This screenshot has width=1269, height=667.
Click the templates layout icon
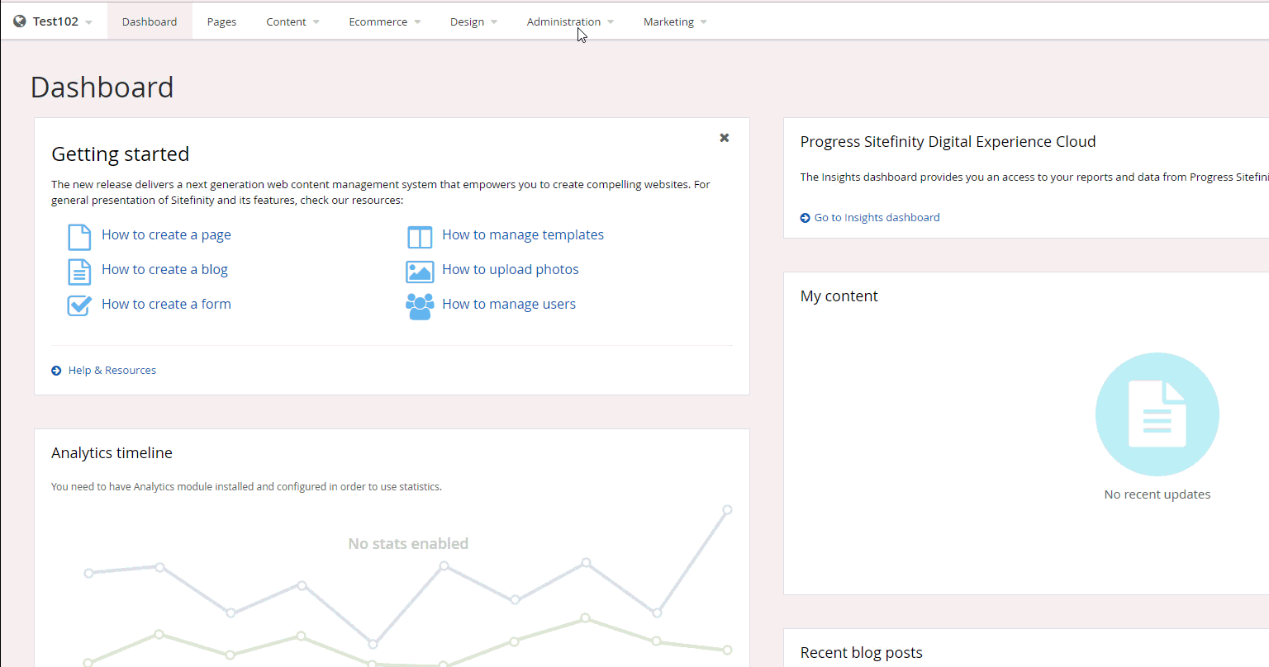pyautogui.click(x=420, y=237)
